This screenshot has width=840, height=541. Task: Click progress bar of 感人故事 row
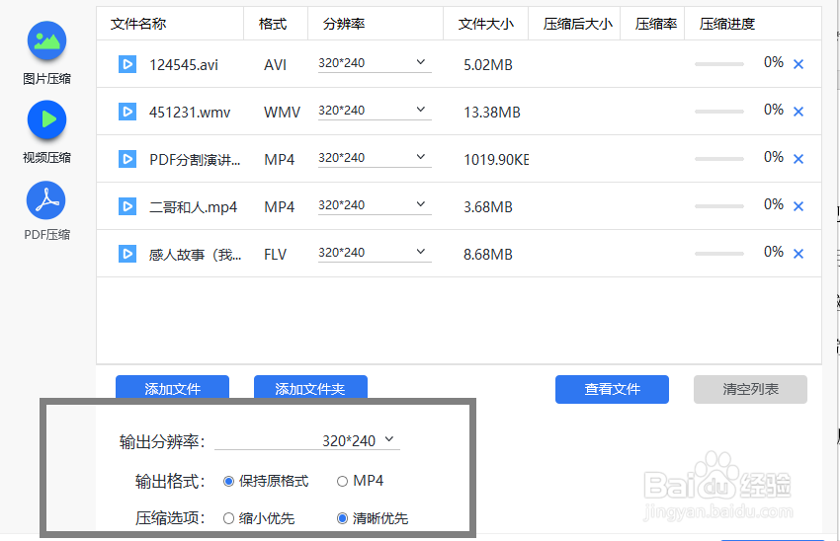[x=719, y=254]
